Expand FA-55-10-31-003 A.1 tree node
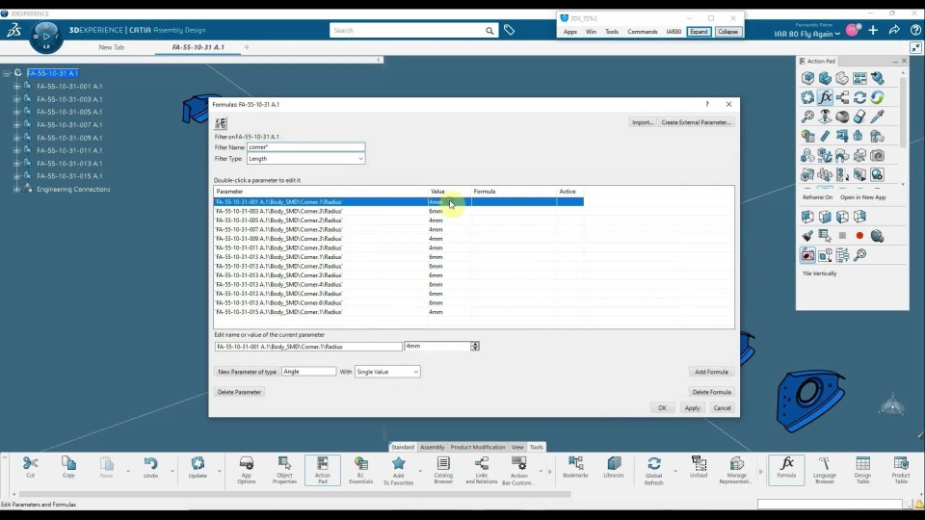 pos(17,99)
